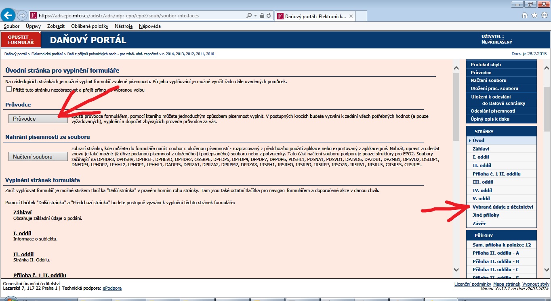Expand the address bar search dropdown arrow
The image size is (551, 301).
click(x=255, y=16)
